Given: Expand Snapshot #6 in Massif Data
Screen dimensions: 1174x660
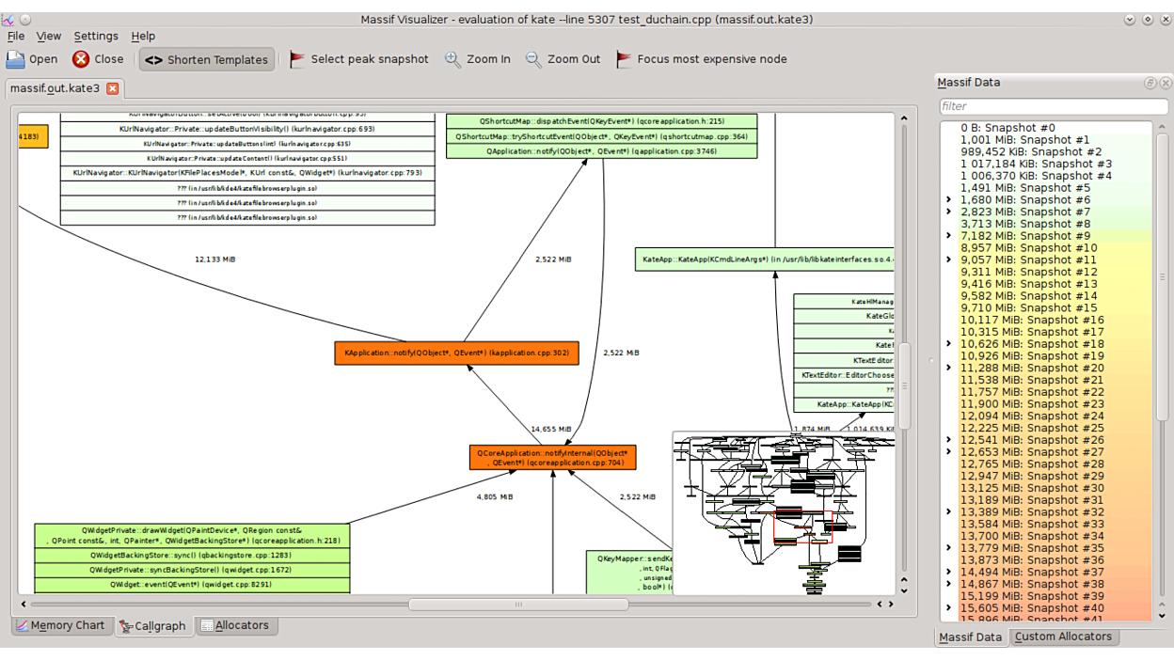Looking at the screenshot, I should pyautogui.click(x=949, y=200).
